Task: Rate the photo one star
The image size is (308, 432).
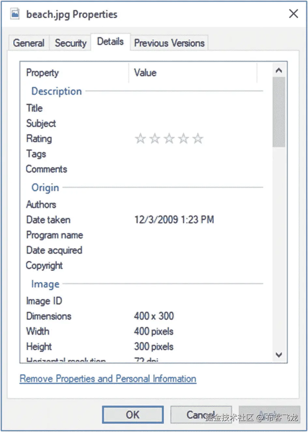Action: click(140, 138)
